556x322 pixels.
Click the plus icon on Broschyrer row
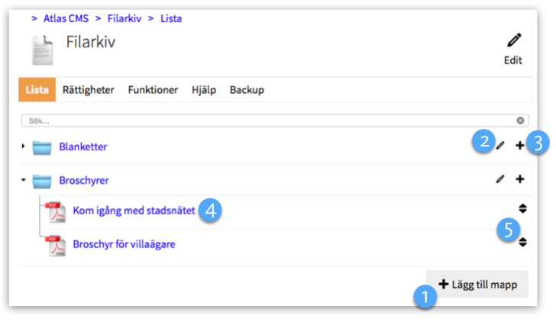click(520, 179)
